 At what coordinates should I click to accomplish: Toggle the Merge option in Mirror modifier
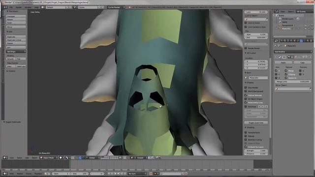point(286,71)
